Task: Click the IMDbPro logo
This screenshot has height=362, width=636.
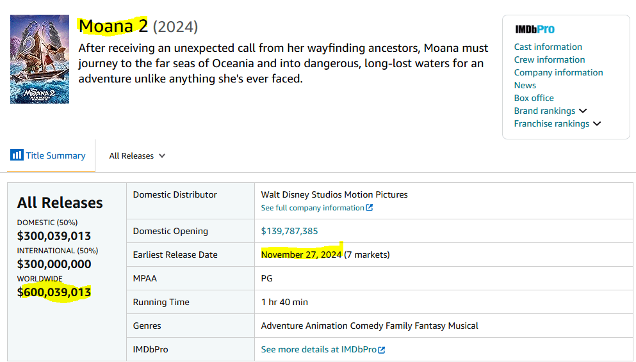Action: 535,29
